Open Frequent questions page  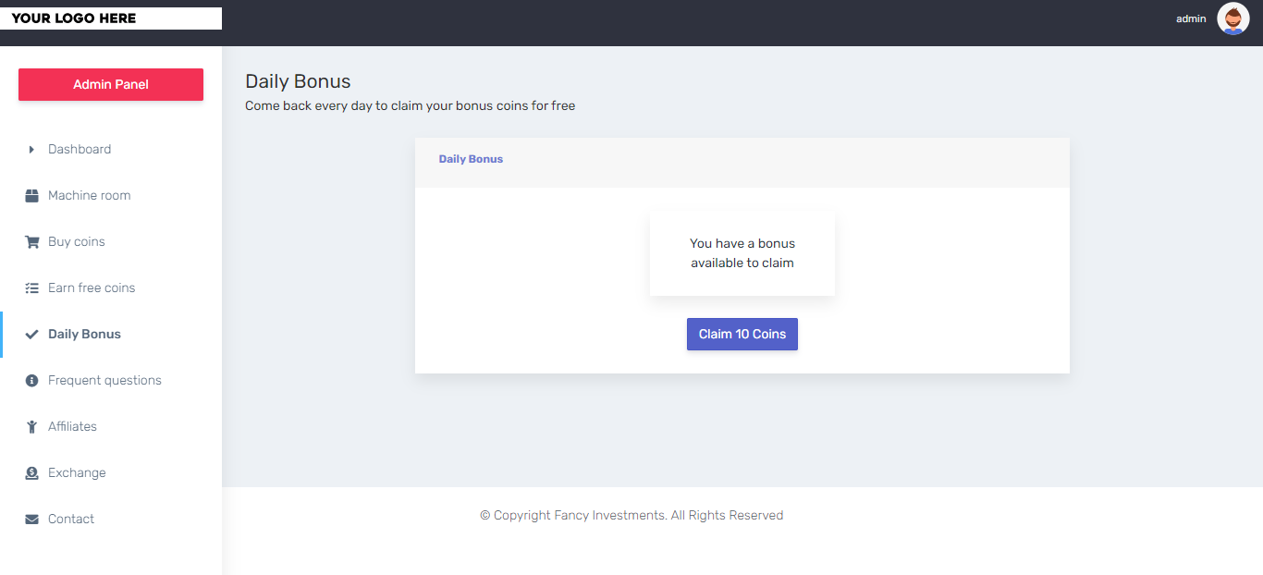pyautogui.click(x=111, y=380)
